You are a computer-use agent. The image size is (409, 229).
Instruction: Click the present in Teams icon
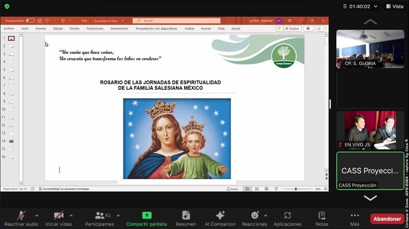(308, 29)
